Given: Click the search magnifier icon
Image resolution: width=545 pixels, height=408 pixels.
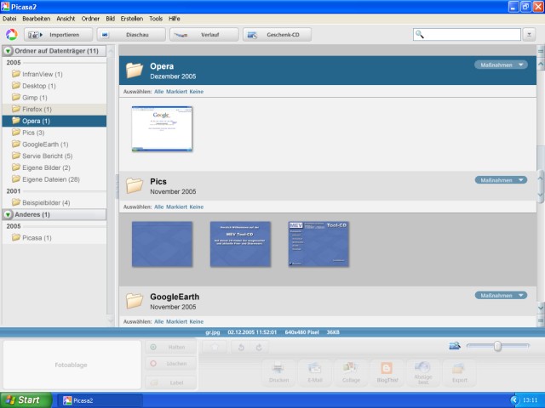Looking at the screenshot, I should [420, 34].
